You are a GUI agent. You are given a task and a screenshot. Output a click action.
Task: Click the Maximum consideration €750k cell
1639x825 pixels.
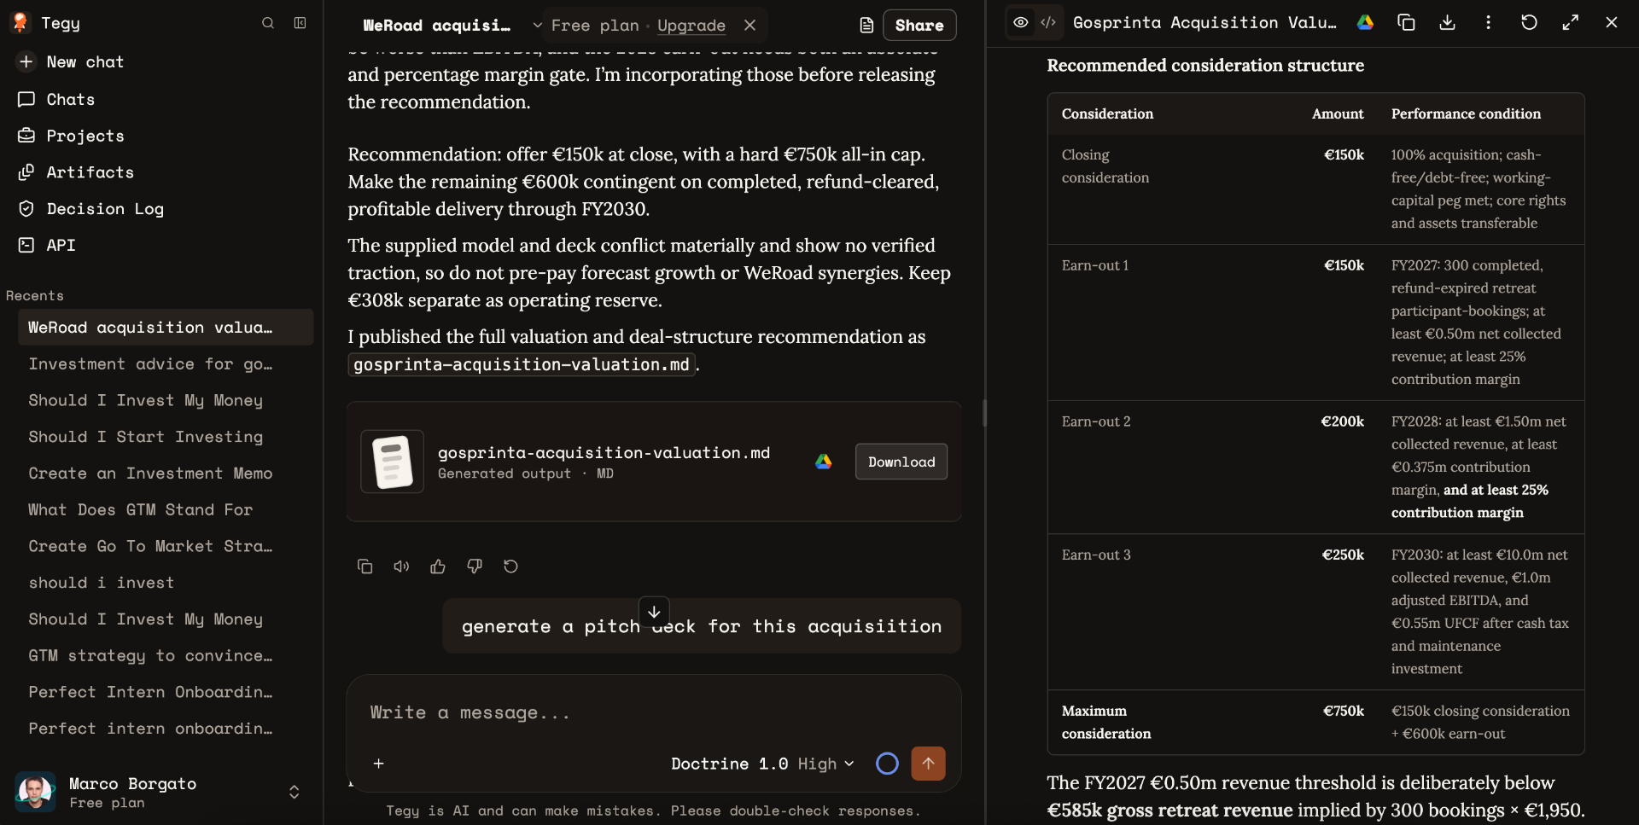tap(1343, 711)
